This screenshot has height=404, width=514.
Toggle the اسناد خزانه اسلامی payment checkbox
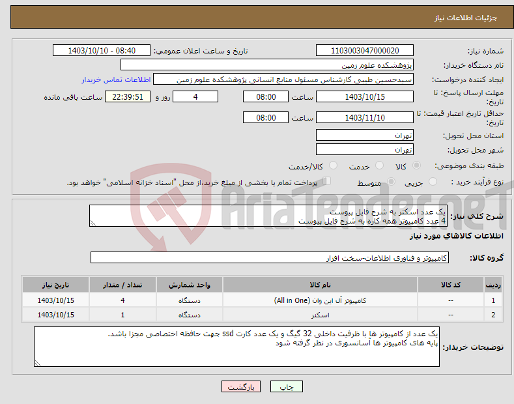tap(327, 181)
